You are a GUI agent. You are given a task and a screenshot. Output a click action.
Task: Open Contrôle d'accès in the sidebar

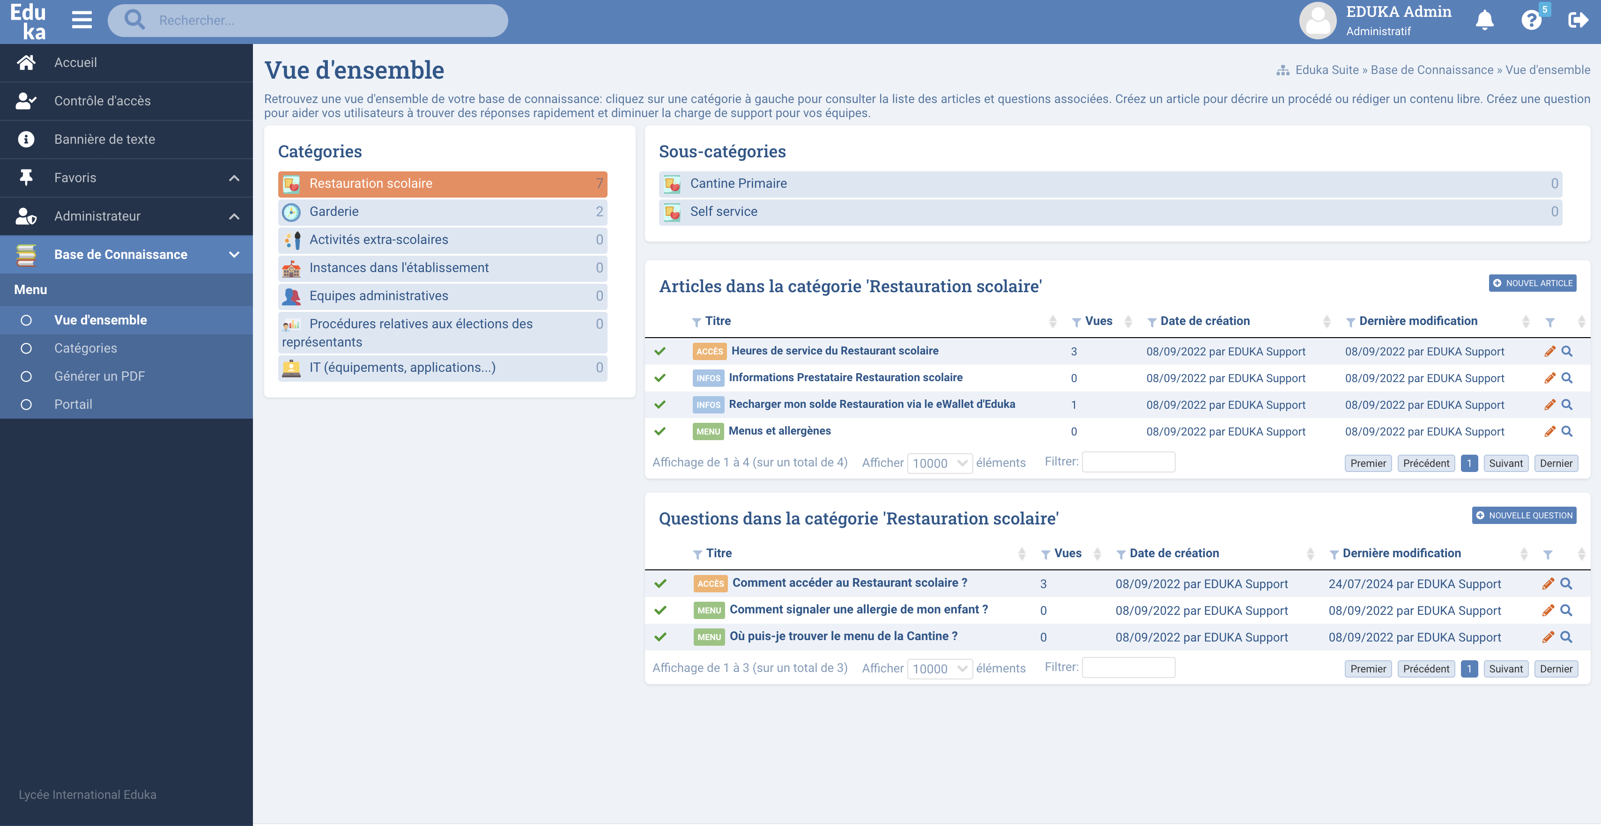click(126, 101)
